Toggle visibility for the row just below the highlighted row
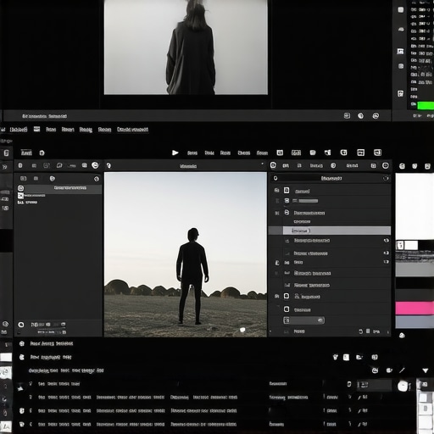 (386, 241)
